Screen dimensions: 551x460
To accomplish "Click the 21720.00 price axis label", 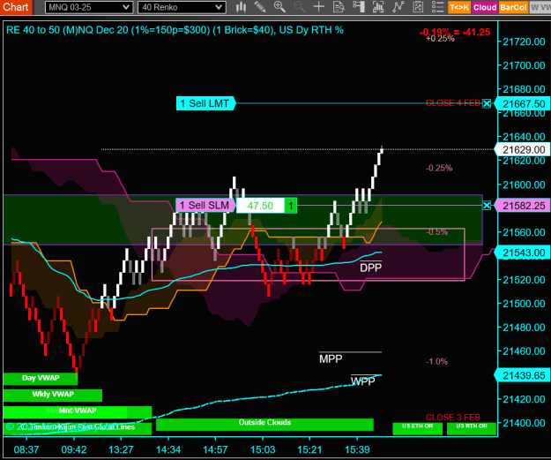I will (524, 41).
